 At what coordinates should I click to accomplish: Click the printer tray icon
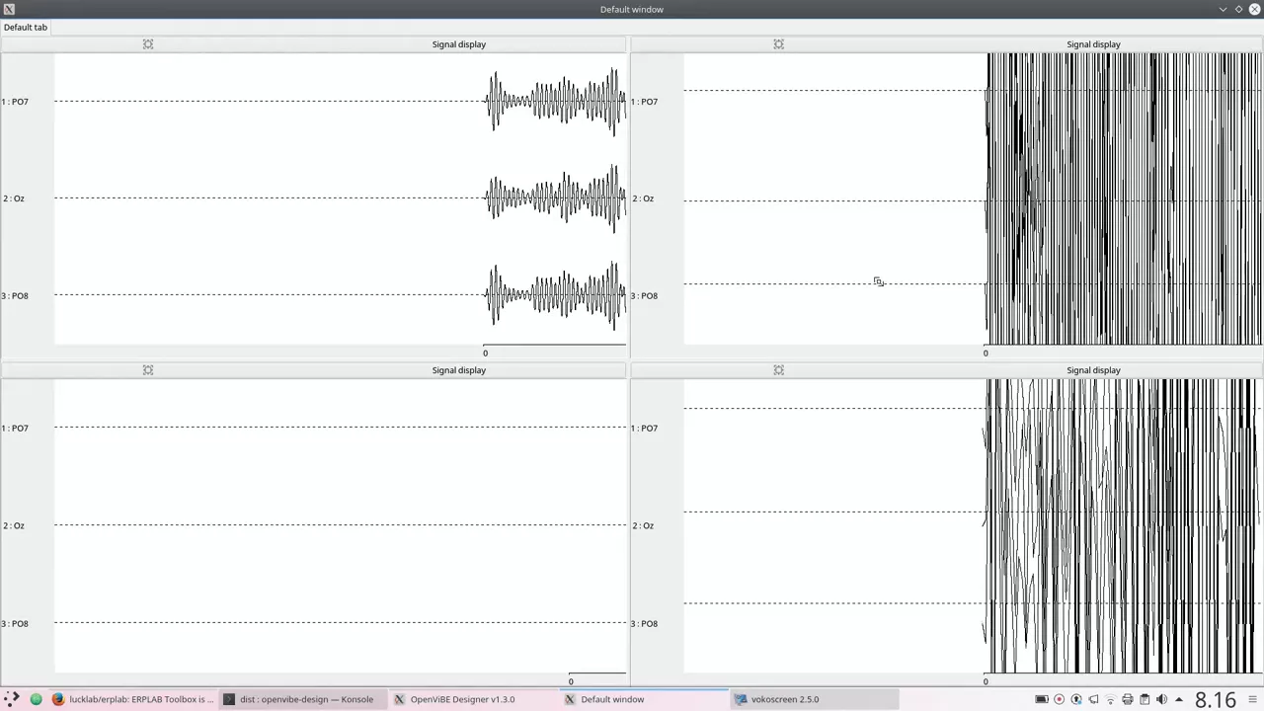point(1128,699)
